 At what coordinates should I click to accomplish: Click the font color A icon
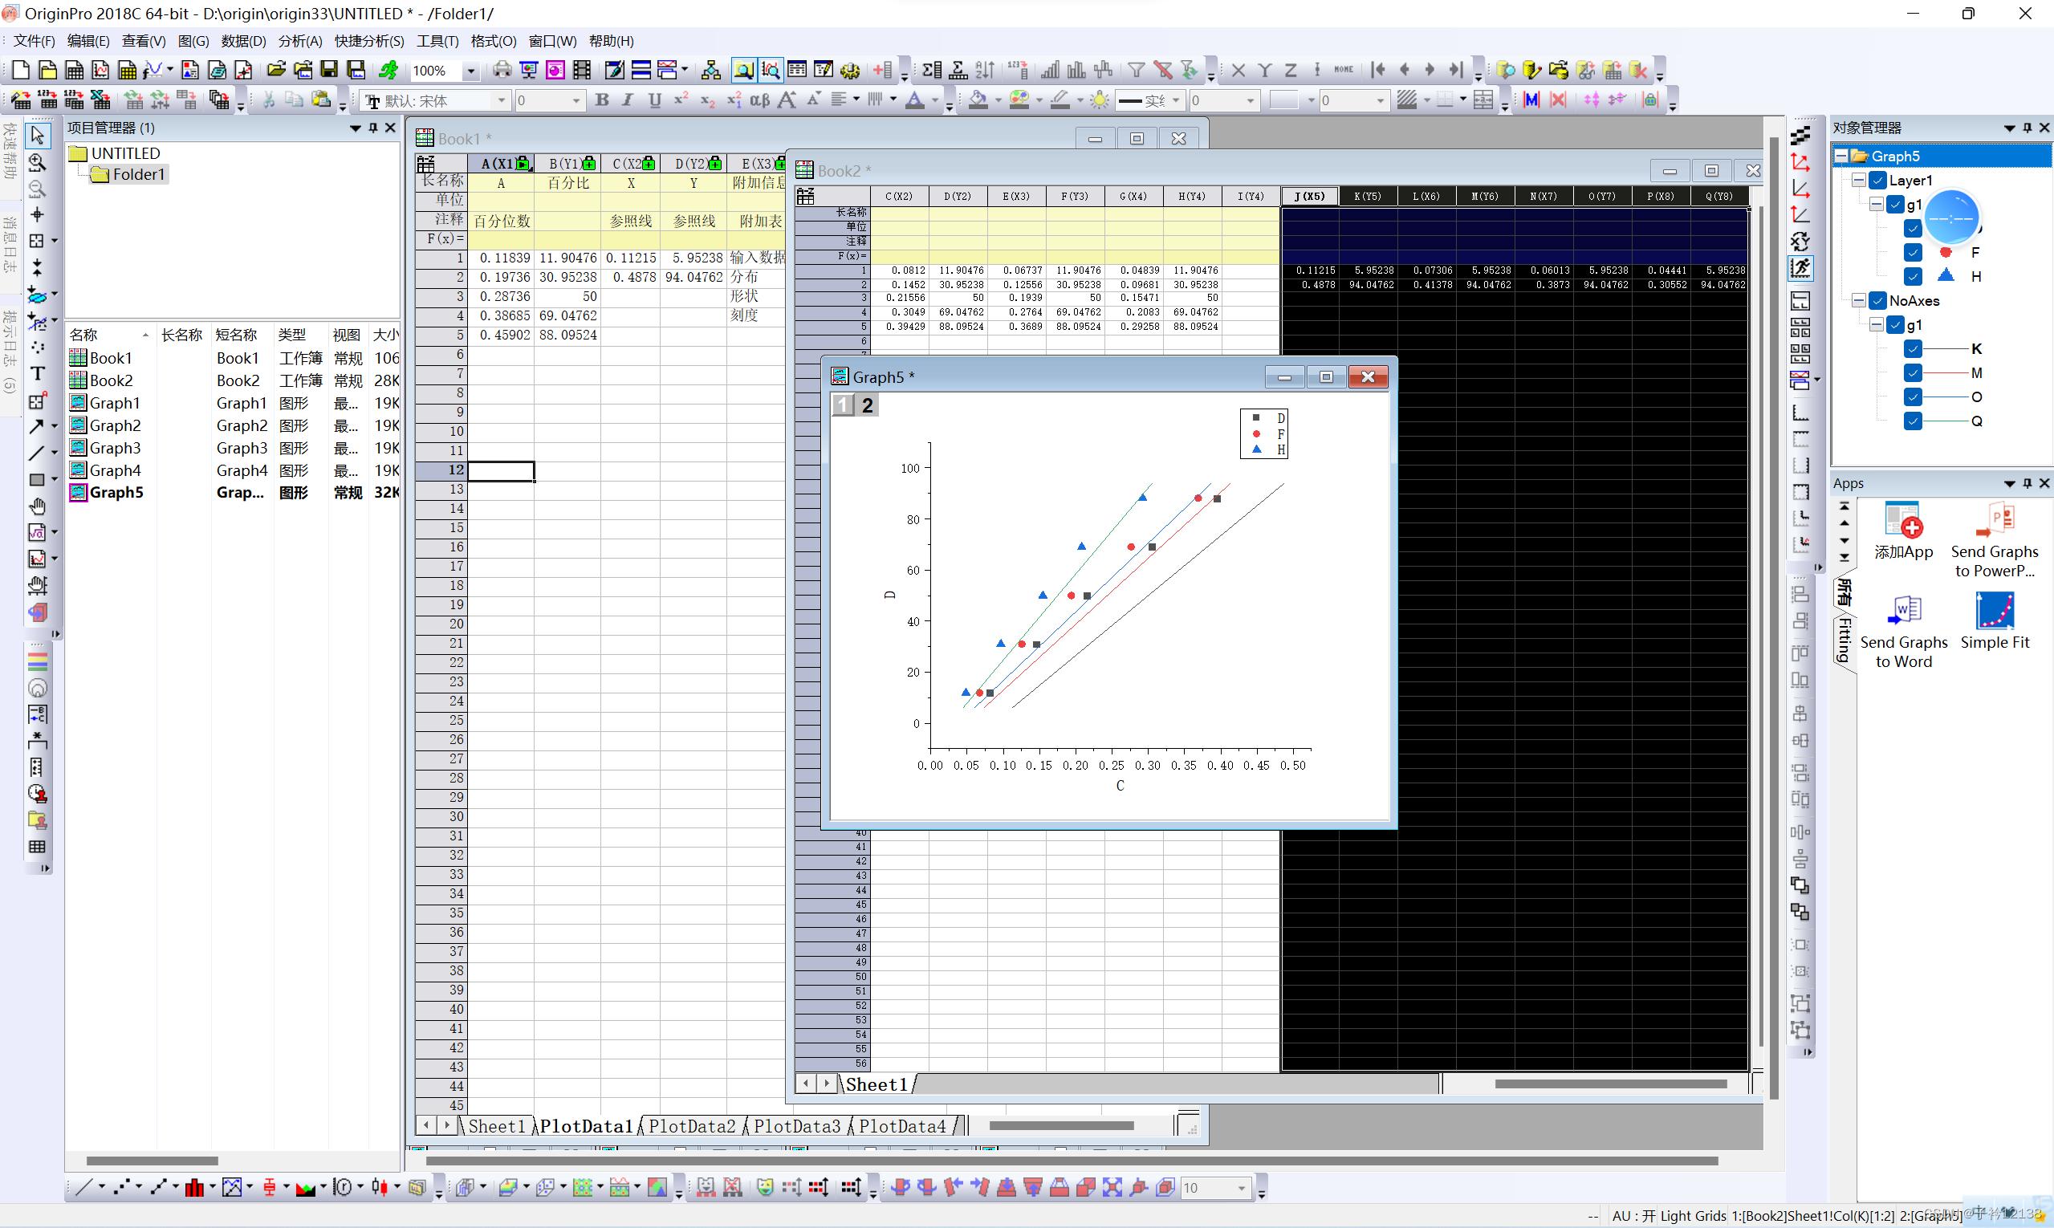[914, 100]
